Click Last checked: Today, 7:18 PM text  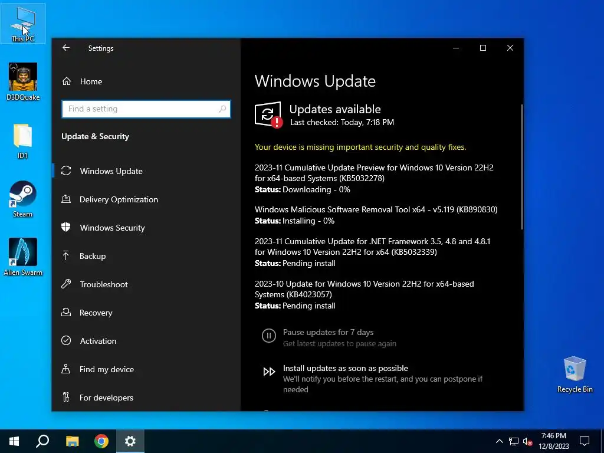(342, 123)
